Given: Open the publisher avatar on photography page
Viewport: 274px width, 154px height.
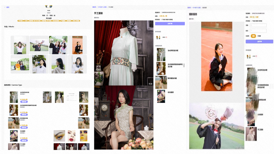Looking at the screenshot, I should pyautogui.click(x=249, y=56).
